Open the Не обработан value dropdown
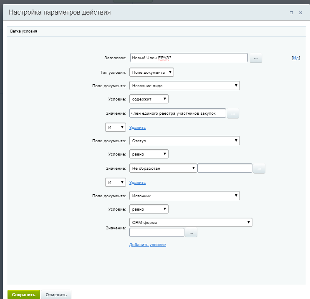 (163, 168)
